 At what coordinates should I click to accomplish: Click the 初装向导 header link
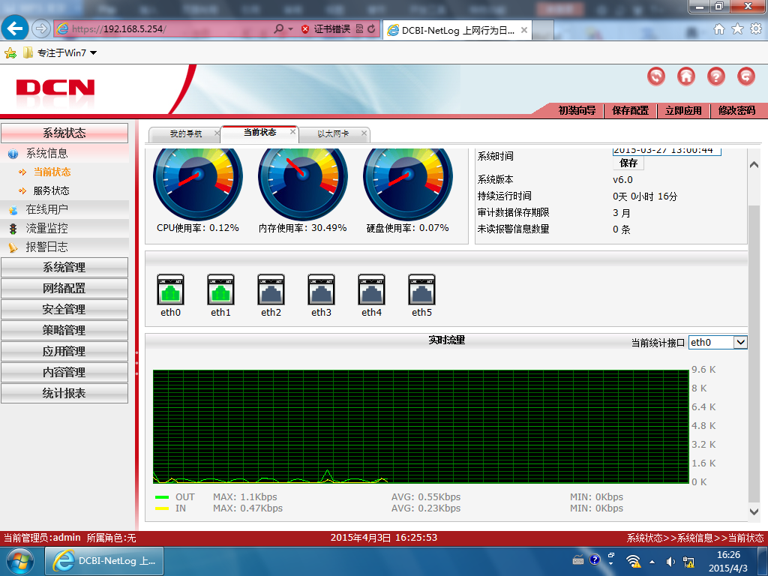coord(577,111)
